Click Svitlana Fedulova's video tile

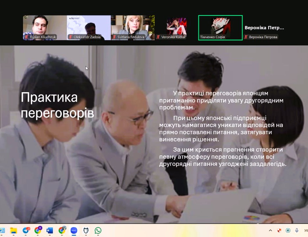tap(133, 28)
